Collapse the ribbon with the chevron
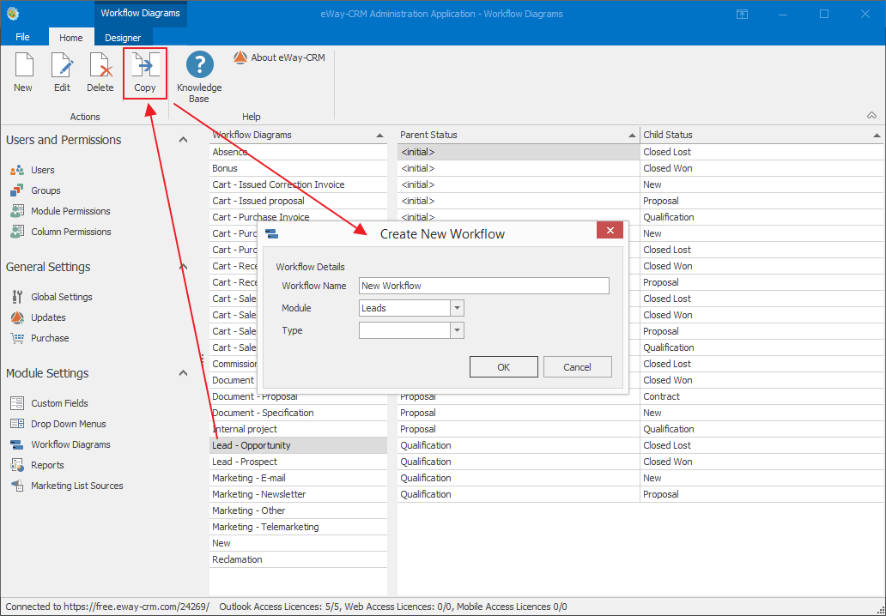 coord(872,116)
